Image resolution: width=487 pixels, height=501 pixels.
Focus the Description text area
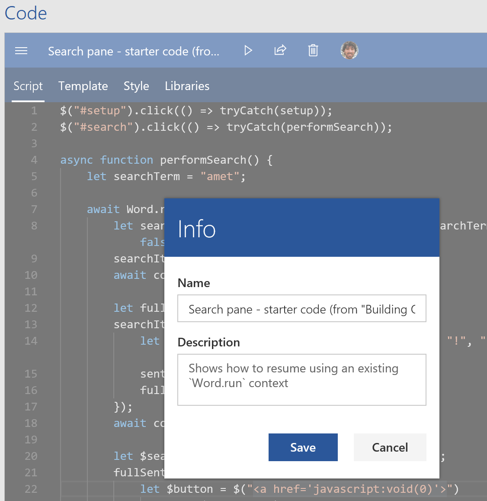click(301, 380)
